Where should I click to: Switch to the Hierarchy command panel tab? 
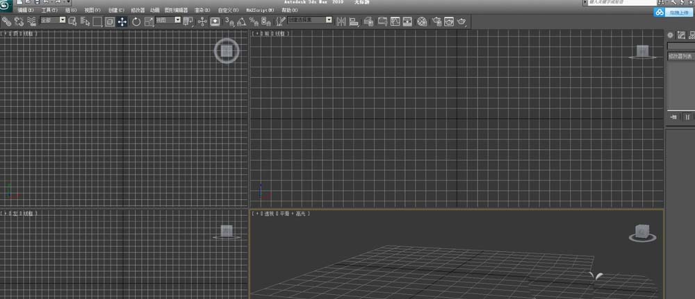tap(692, 35)
